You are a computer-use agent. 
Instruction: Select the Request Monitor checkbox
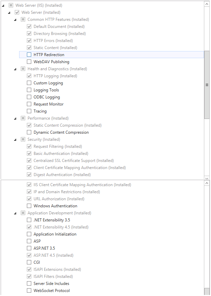point(29,104)
